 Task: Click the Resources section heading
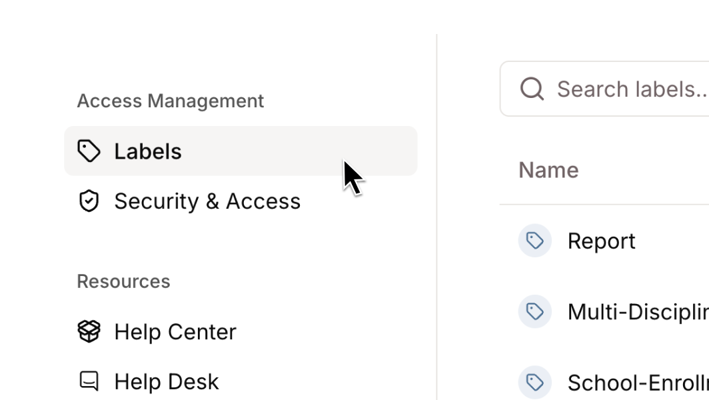pyautogui.click(x=123, y=281)
